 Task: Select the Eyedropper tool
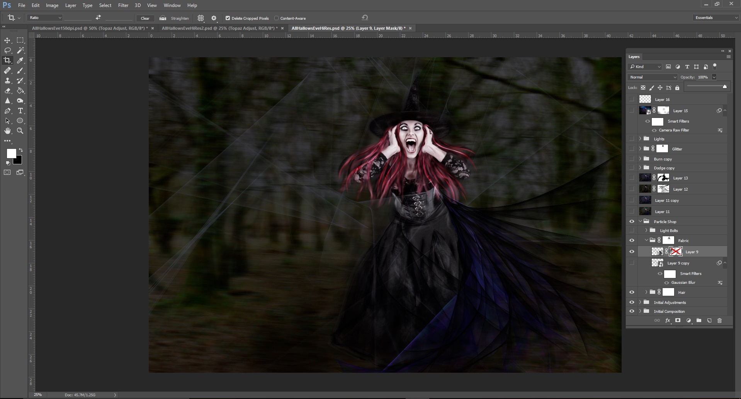tap(20, 60)
